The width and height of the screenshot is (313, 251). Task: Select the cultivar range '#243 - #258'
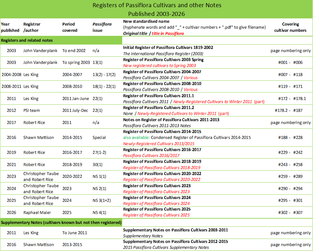point(290,164)
